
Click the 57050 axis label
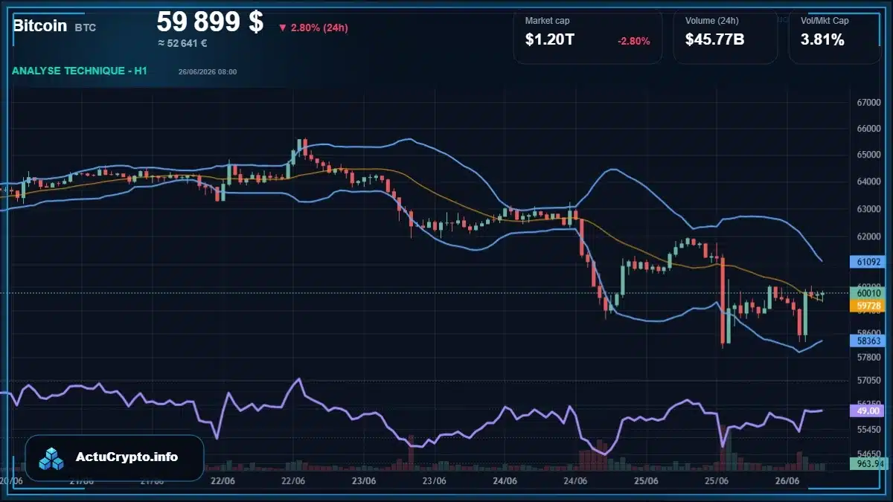tap(868, 381)
